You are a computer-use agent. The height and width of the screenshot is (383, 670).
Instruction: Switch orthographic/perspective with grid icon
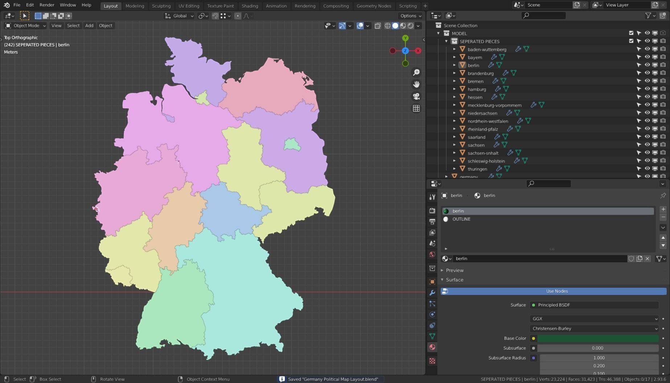416,108
